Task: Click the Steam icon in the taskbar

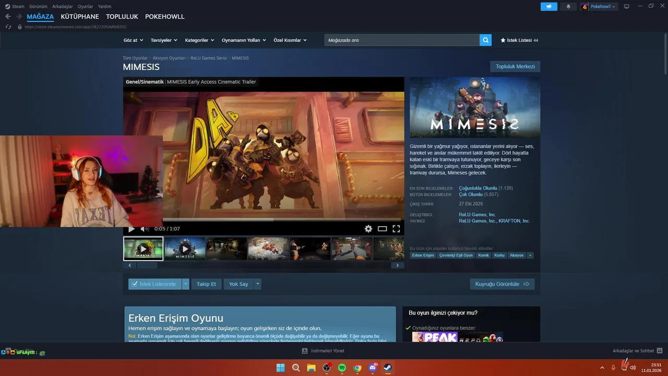Action: 388,368
